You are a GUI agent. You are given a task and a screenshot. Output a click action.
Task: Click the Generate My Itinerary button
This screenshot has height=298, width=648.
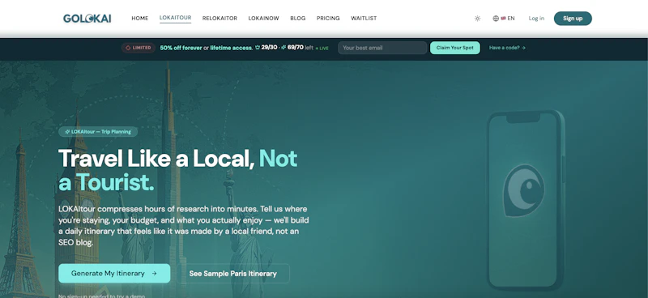114,273
